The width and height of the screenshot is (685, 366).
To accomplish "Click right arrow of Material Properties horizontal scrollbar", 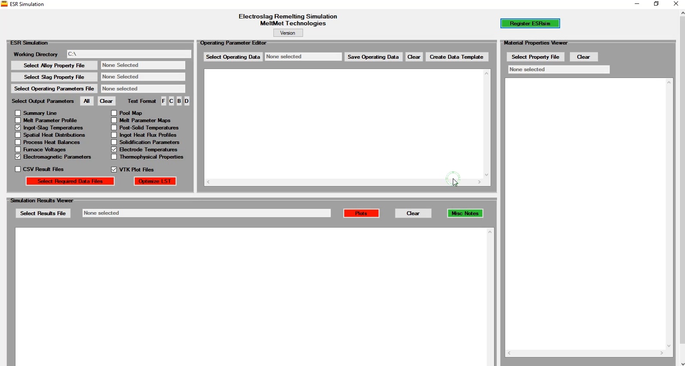I will (661, 353).
